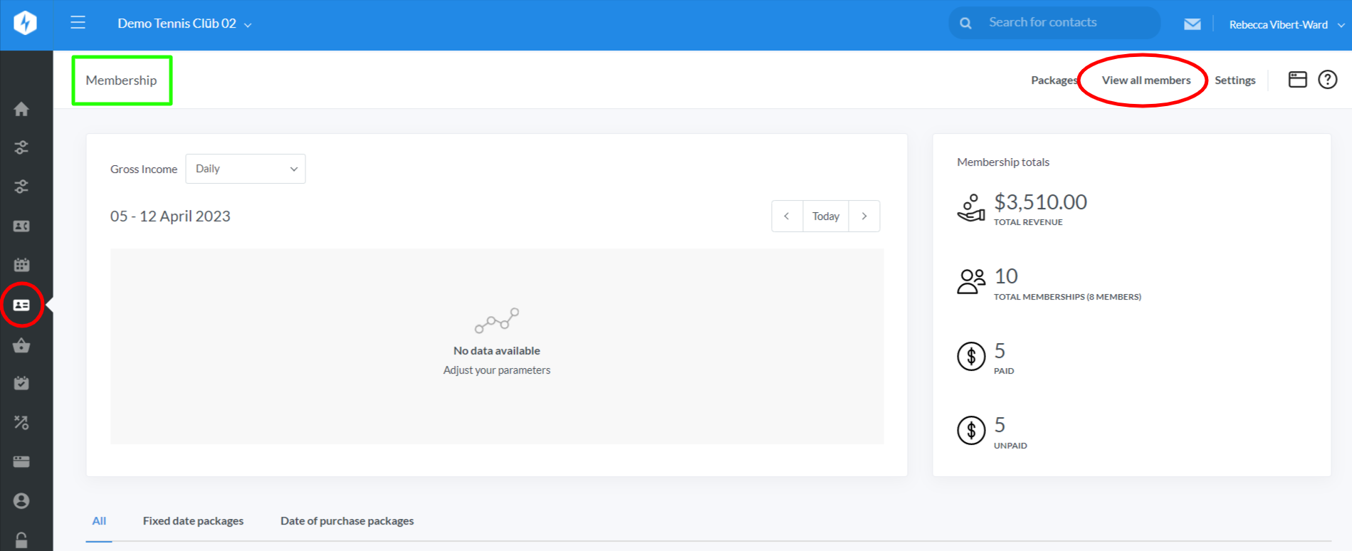The height and width of the screenshot is (551, 1352).
Task: Click the membership card sidebar icon
Action: point(21,305)
